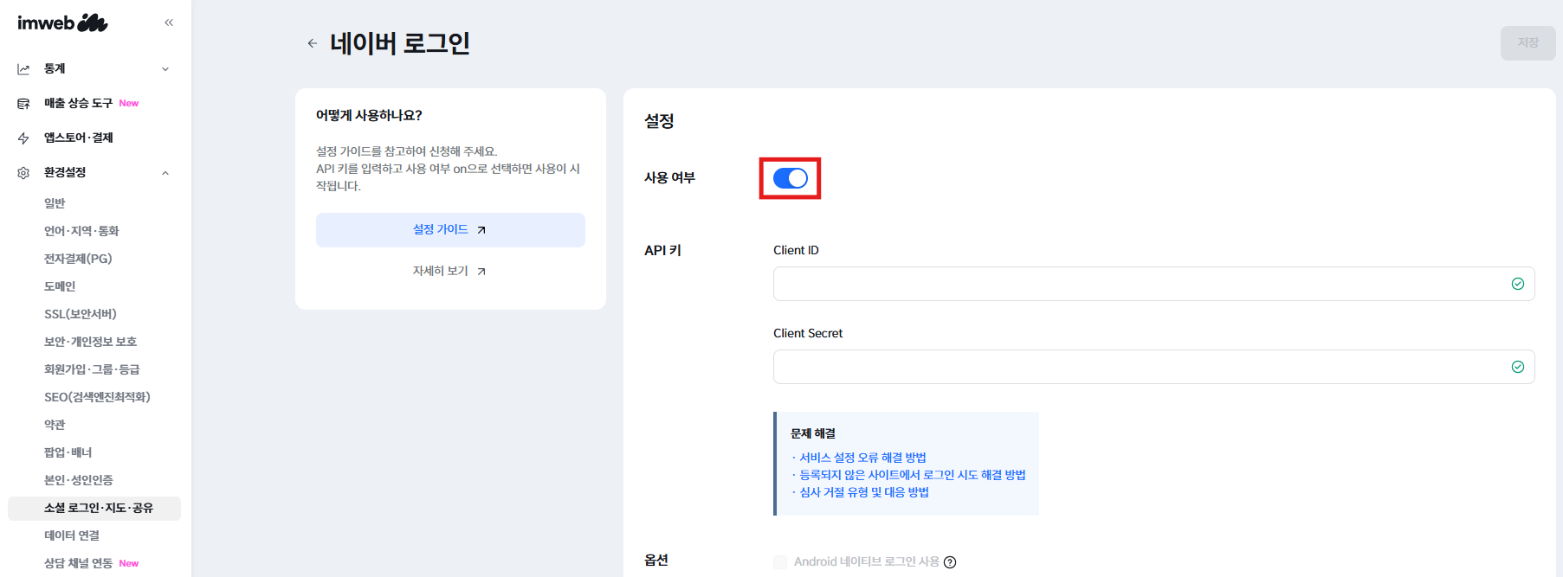Open 팝업·배너 settings

coord(68,452)
